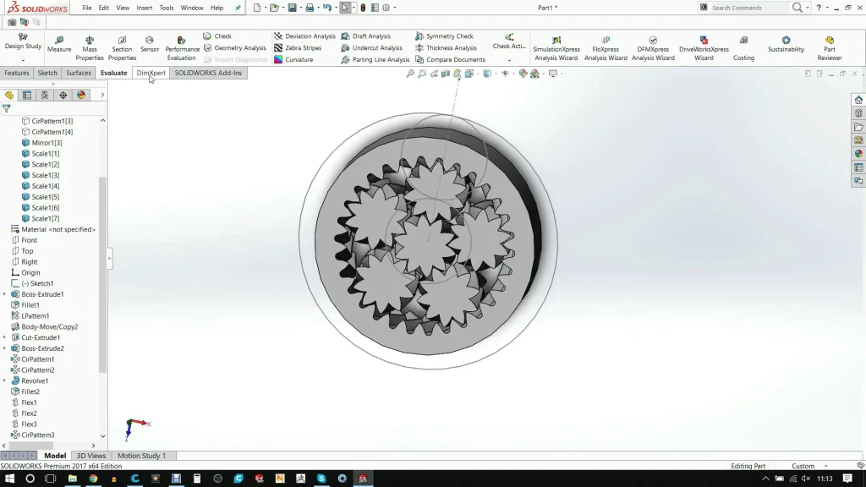Open the Measure tool
Screen dimensions: 866x487
(59, 44)
